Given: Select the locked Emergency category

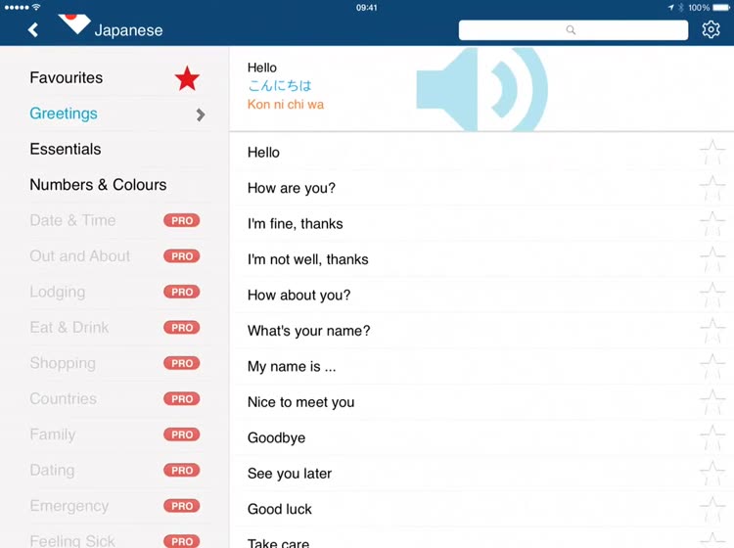Looking at the screenshot, I should click(115, 505).
